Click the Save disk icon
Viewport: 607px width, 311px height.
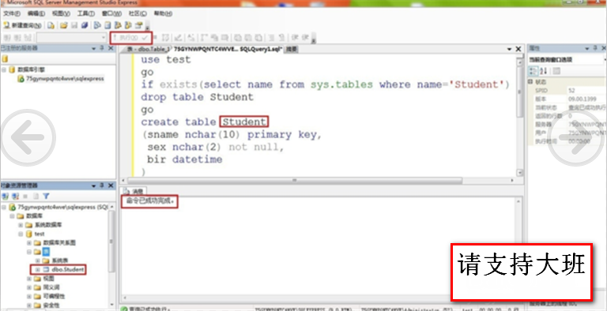tap(74, 25)
